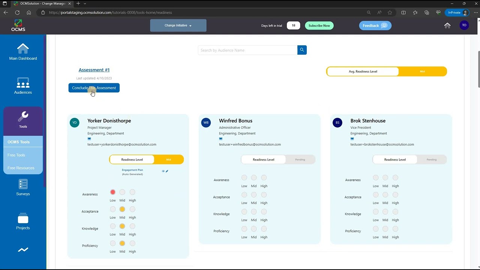Edit Yorker Donisthorpe's engagement plan pencil icon
The image size is (480, 270).
coord(167,171)
